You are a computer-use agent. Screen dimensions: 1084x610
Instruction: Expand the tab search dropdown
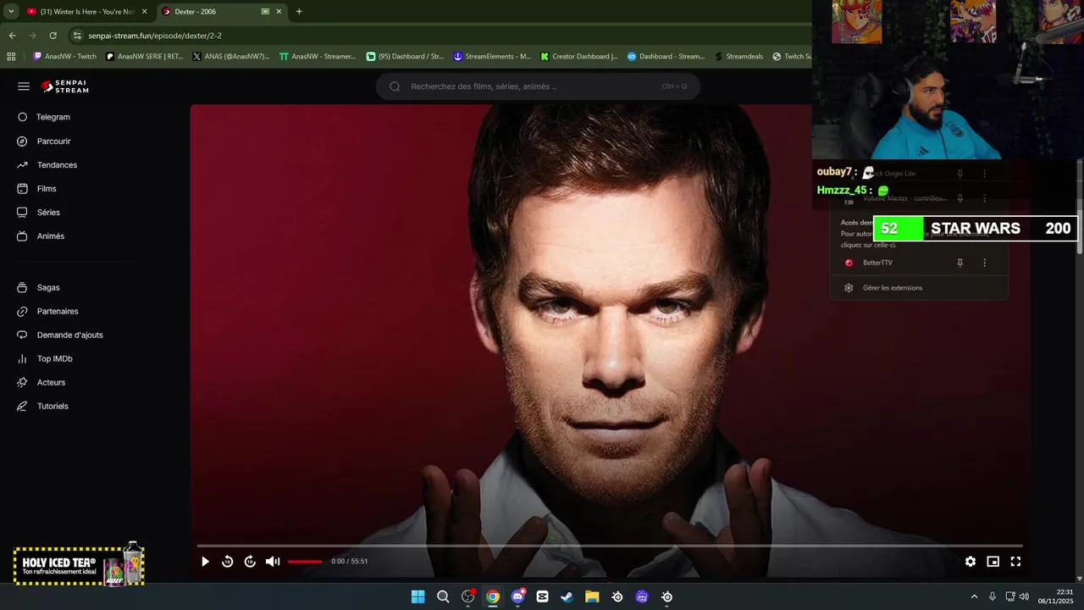11,12
